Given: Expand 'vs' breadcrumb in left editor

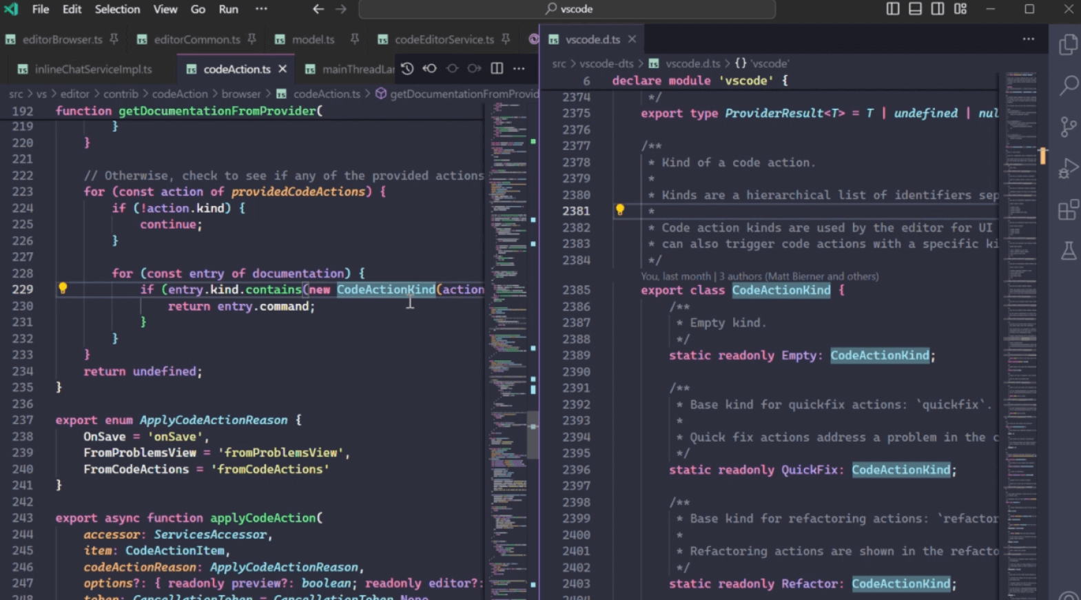Looking at the screenshot, I should coord(41,94).
